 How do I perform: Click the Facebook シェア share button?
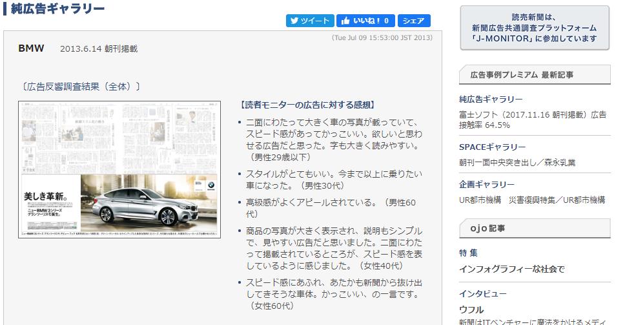[x=414, y=21]
